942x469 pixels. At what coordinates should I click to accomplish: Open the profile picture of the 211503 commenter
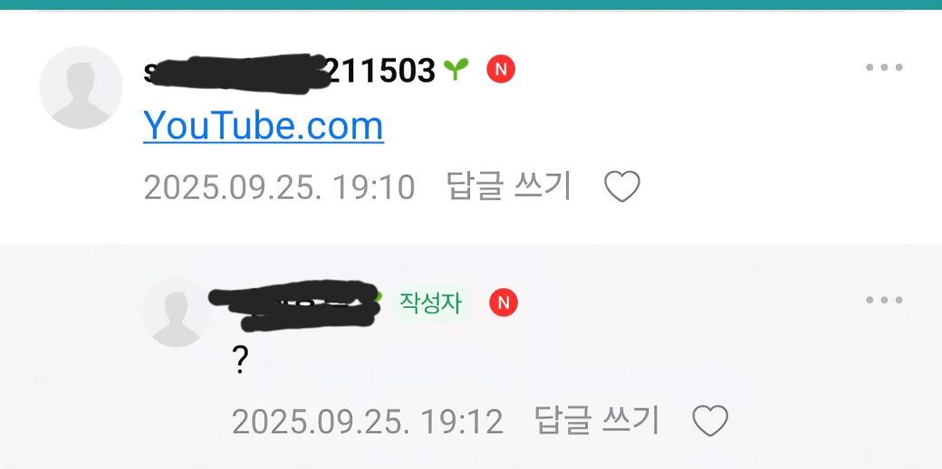click(81, 88)
